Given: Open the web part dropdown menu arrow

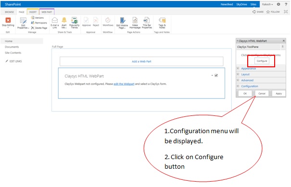Looking at the screenshot, I should pyautogui.click(x=212, y=75).
